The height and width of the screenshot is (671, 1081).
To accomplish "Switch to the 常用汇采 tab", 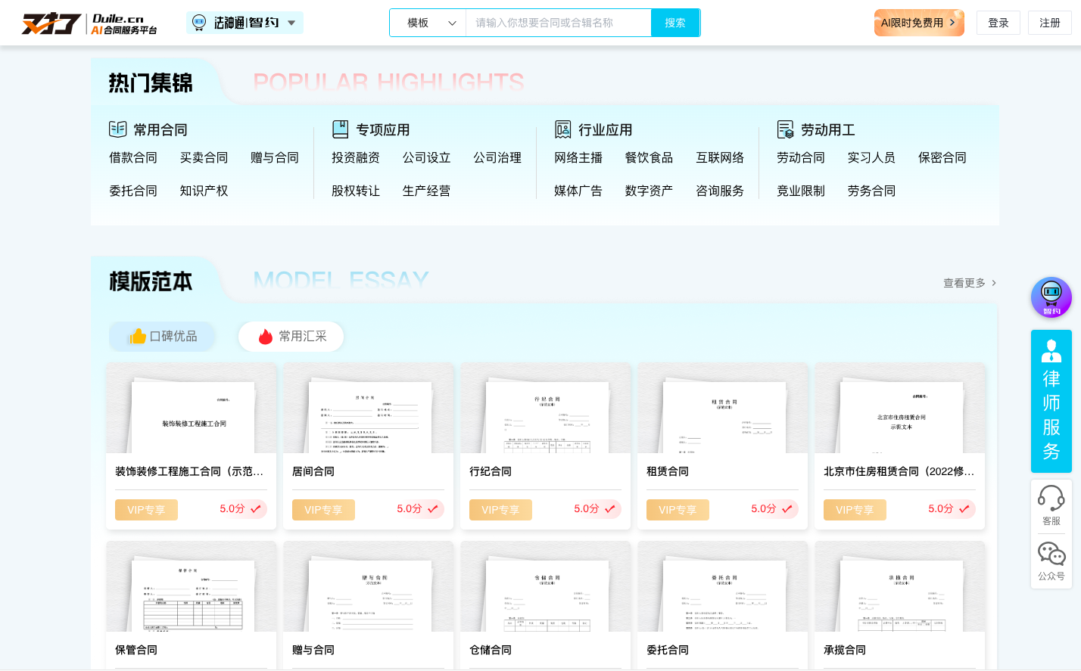I will point(291,336).
